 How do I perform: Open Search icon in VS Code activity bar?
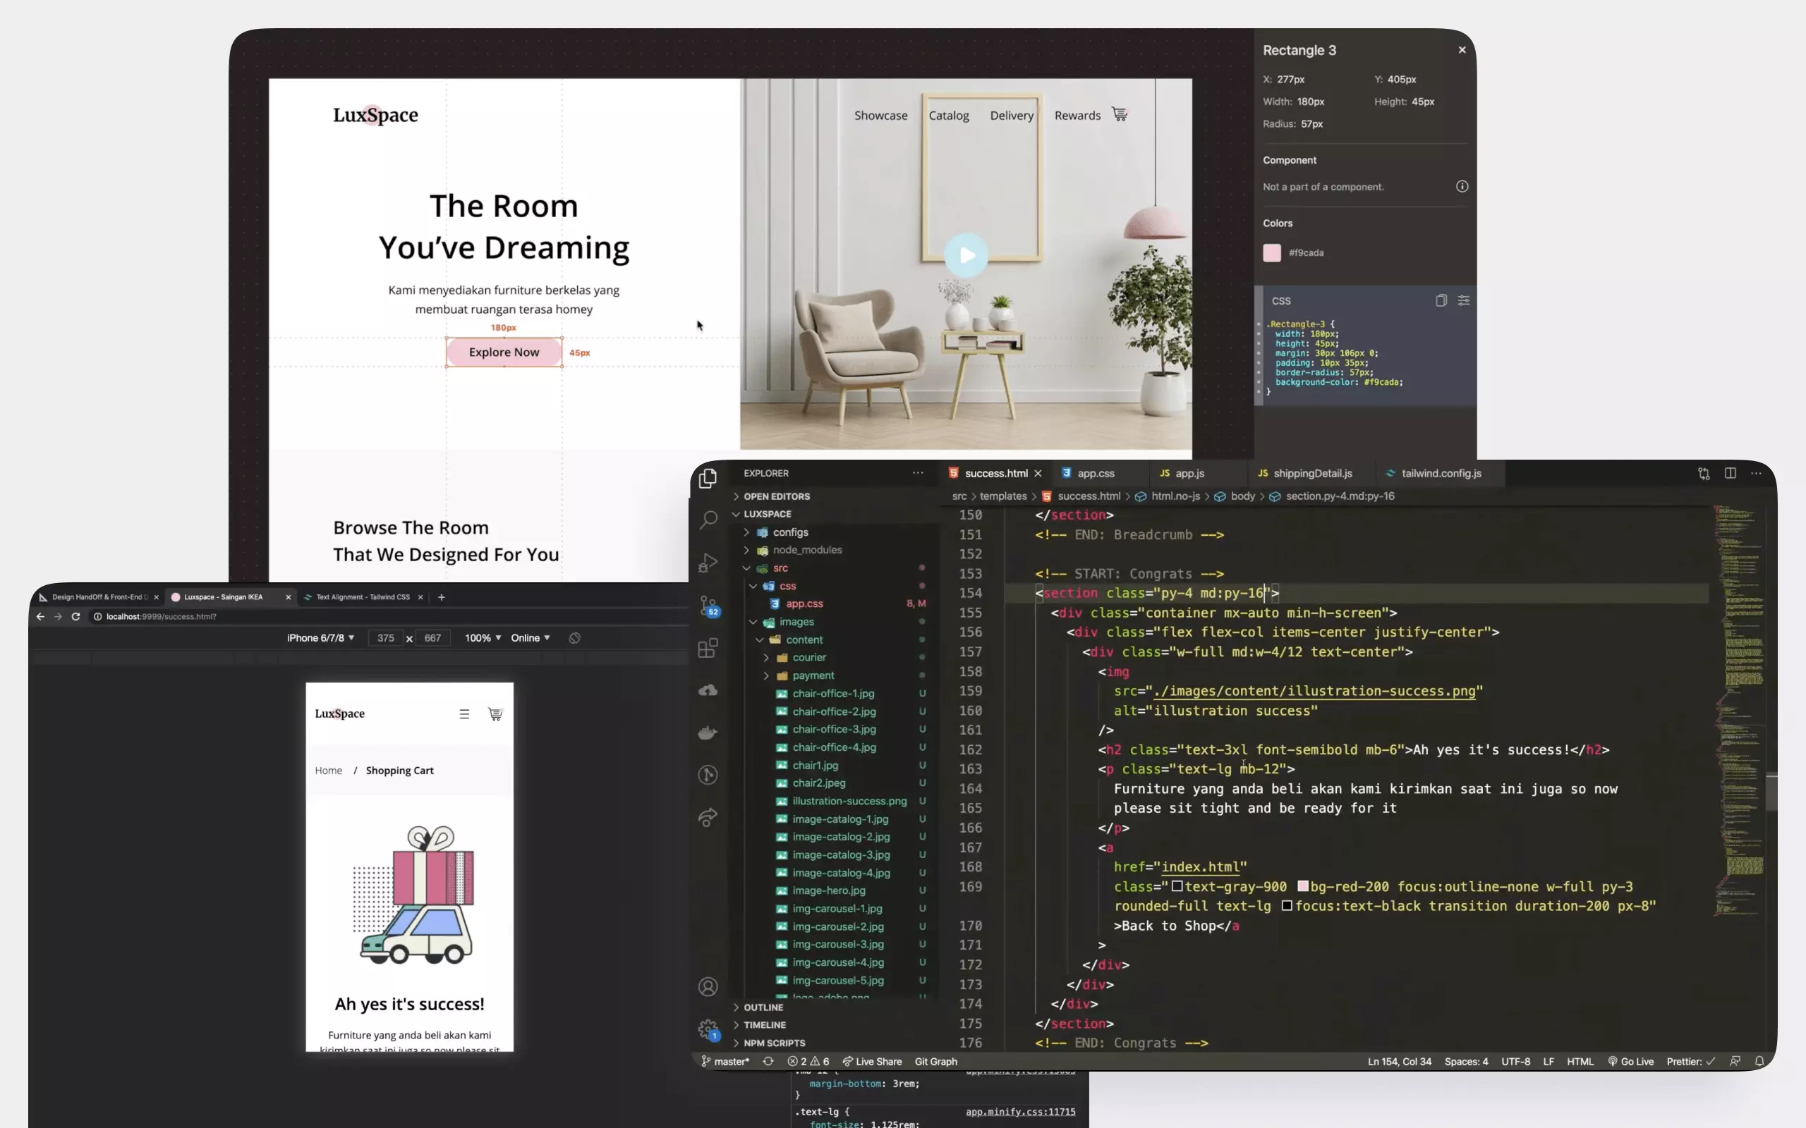tap(708, 520)
